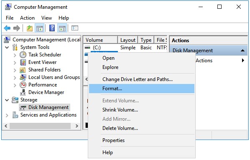Click the 'Basic' type cell for C:

(x=146, y=48)
